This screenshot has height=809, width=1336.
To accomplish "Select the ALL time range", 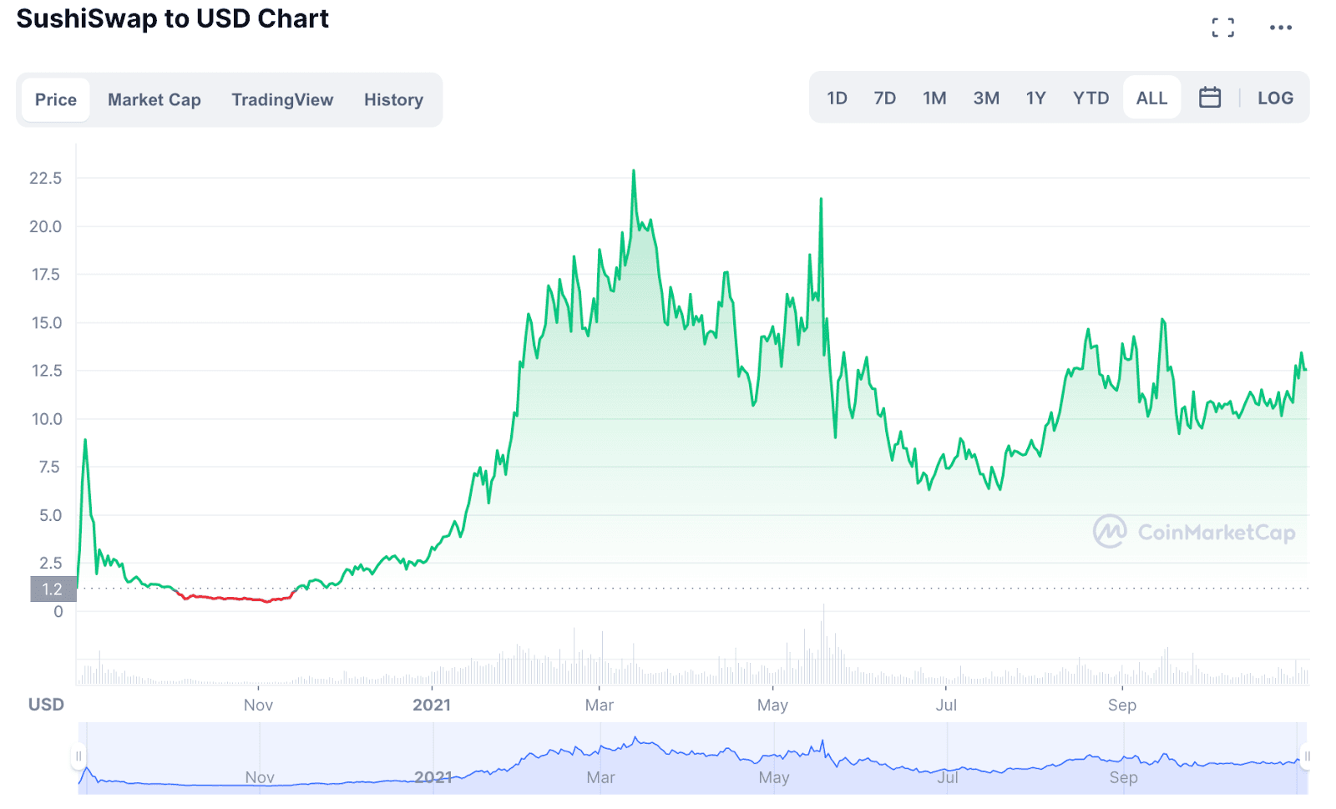I will point(1151,98).
